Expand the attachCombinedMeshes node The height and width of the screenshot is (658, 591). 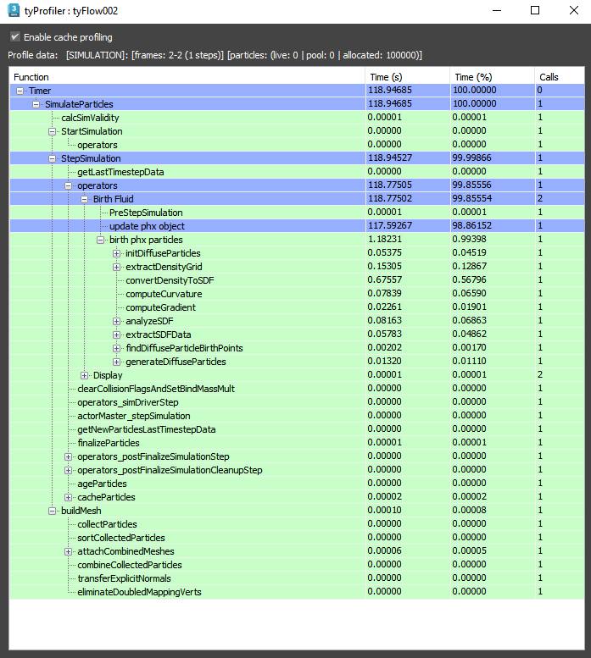[68, 551]
